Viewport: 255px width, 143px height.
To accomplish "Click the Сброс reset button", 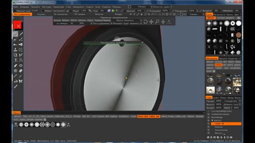I will 90,20.
